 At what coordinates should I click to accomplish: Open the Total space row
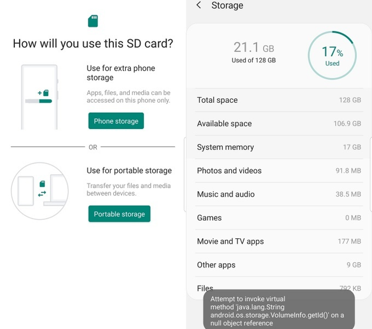point(279,100)
